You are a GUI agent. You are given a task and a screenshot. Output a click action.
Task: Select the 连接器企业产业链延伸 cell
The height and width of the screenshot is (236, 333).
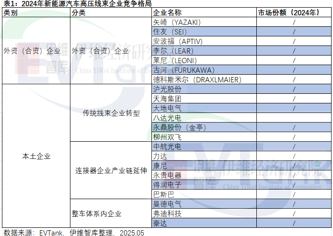[x=111, y=170]
